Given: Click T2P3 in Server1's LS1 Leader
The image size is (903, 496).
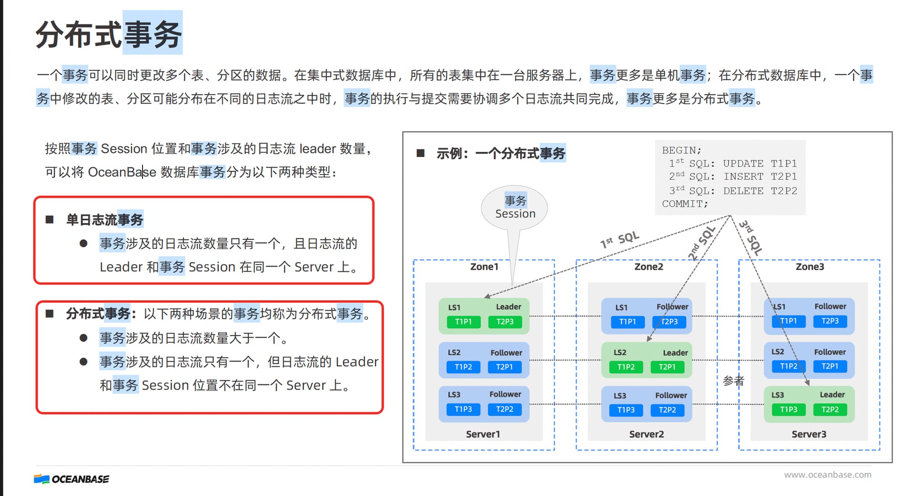Looking at the screenshot, I should [505, 322].
